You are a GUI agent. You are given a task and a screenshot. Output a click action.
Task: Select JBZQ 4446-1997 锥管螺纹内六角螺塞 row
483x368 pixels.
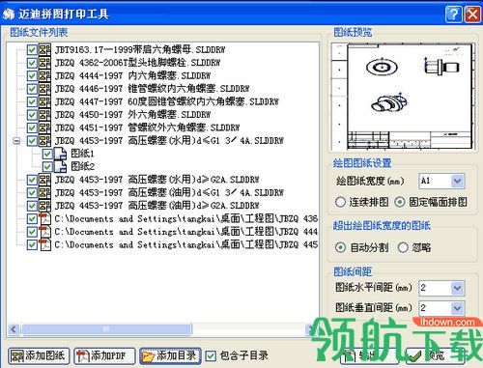click(152, 89)
